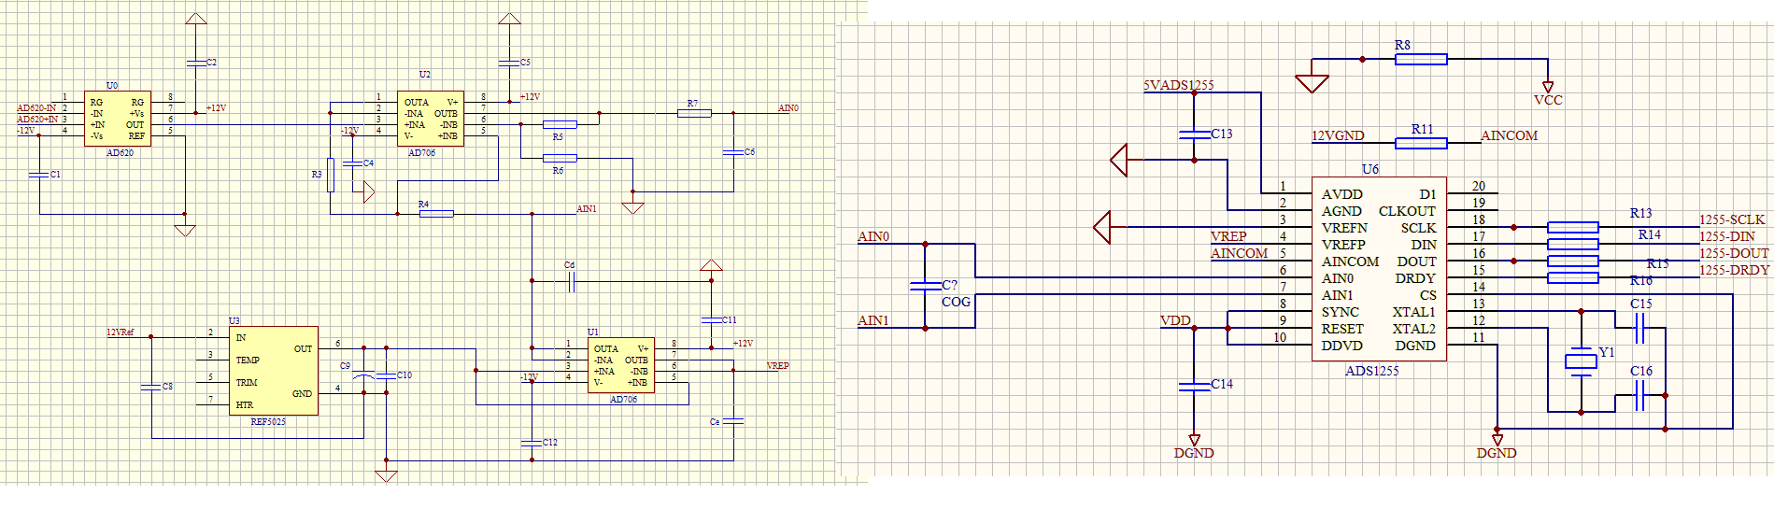Select capacitor C15 symbol
1774x523 pixels.
1639,328
